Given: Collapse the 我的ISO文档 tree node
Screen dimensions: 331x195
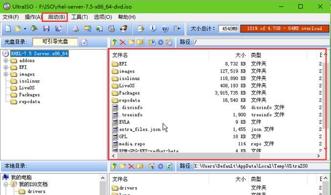Looking at the screenshot, I should 6,184.
